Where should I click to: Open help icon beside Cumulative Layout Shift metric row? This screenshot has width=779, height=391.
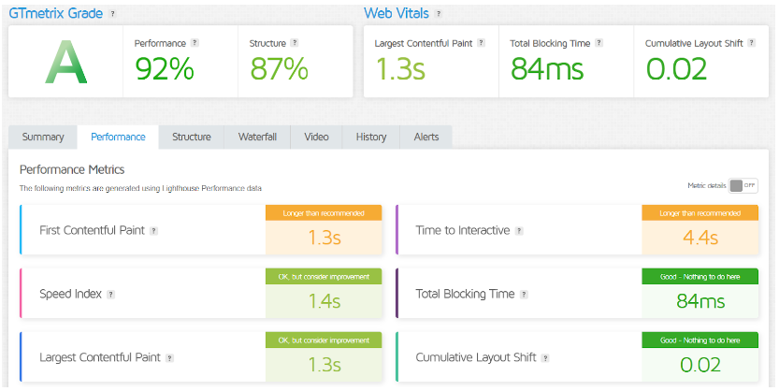pos(545,358)
